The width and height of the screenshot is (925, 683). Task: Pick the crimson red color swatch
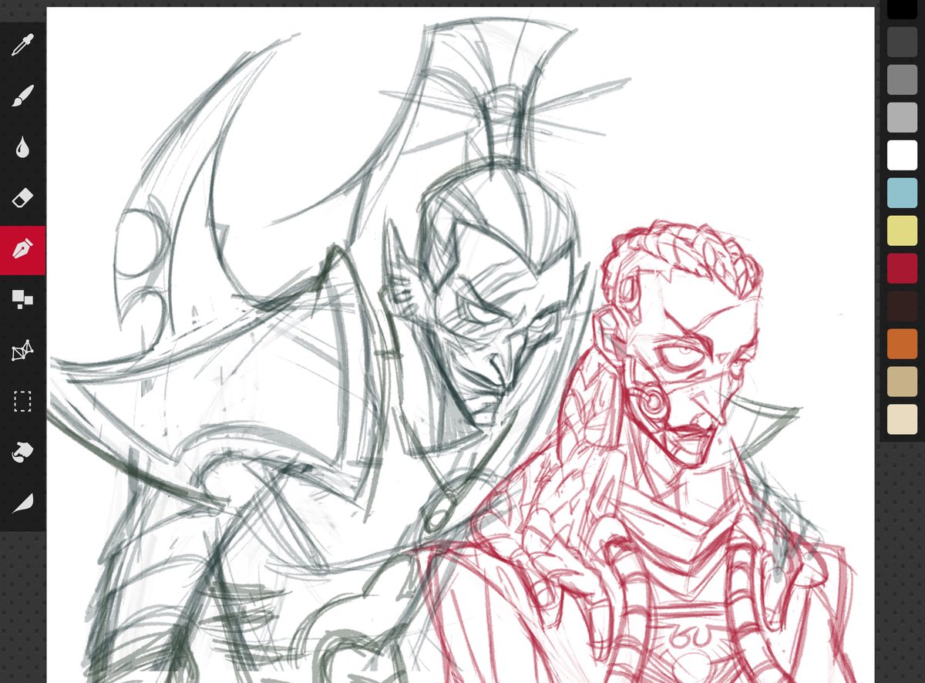pos(902,268)
